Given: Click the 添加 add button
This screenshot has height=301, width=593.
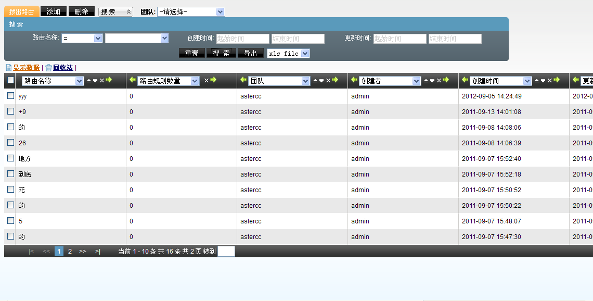Looking at the screenshot, I should 54,11.
